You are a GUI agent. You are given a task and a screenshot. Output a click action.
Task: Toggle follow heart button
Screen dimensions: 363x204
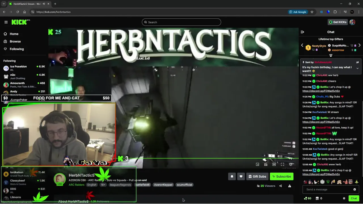tap(241, 177)
